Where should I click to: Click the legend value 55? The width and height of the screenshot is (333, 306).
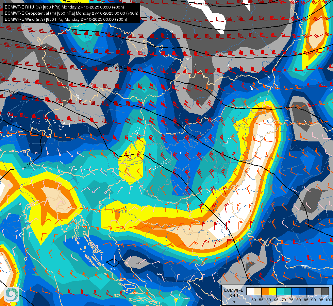(261, 300)
